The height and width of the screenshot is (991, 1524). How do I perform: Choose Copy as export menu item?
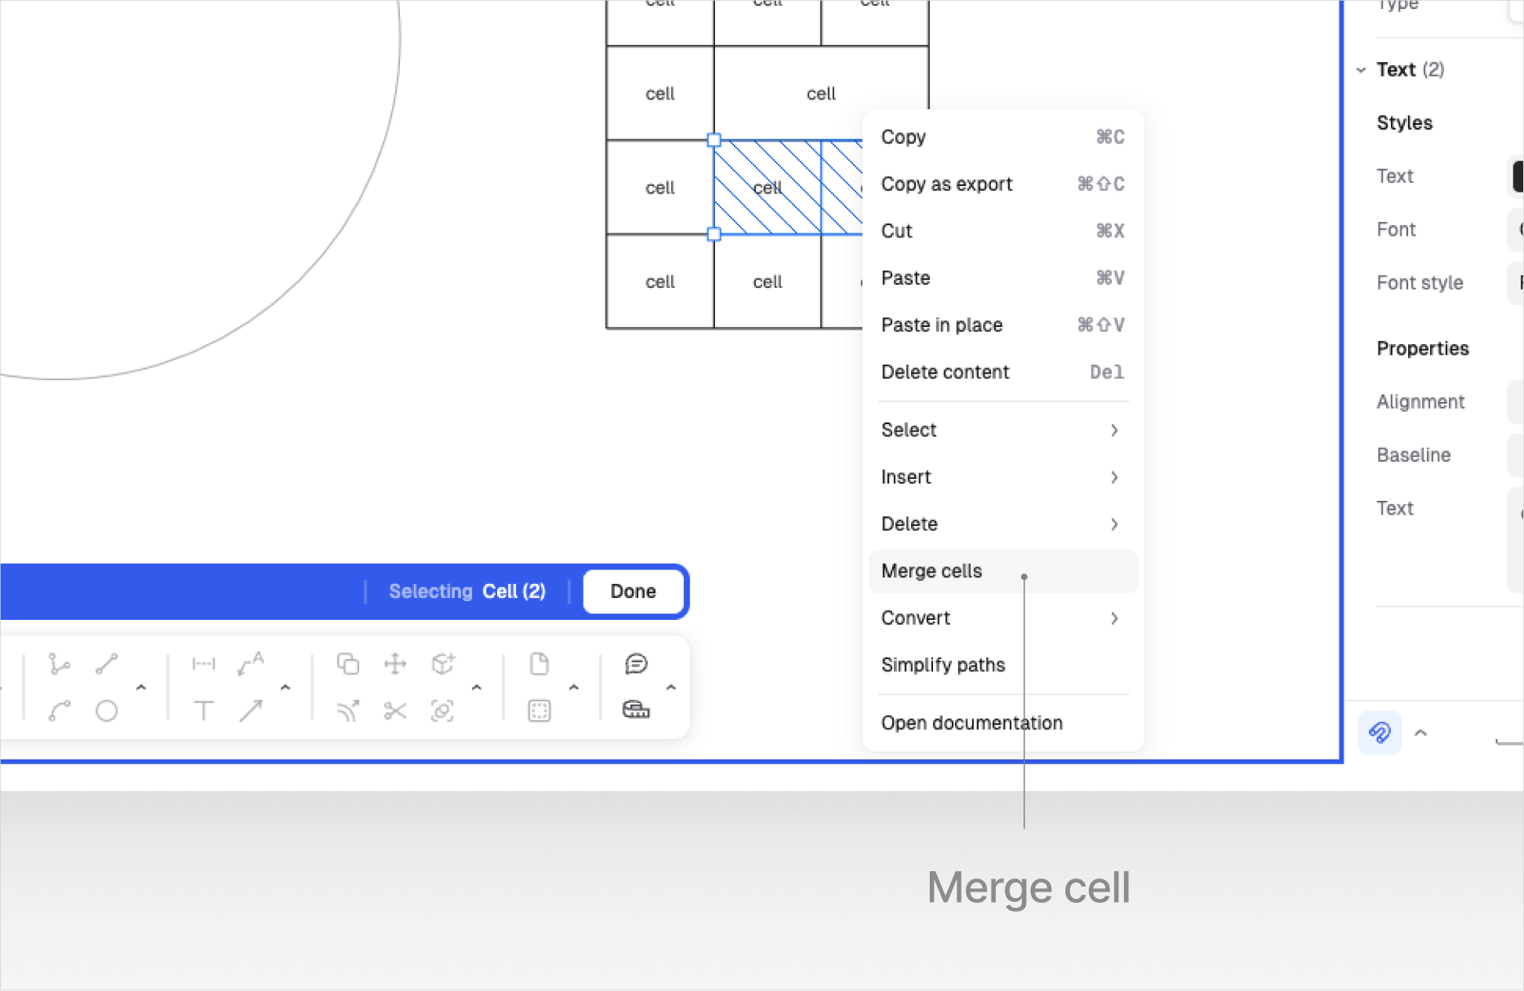click(947, 184)
